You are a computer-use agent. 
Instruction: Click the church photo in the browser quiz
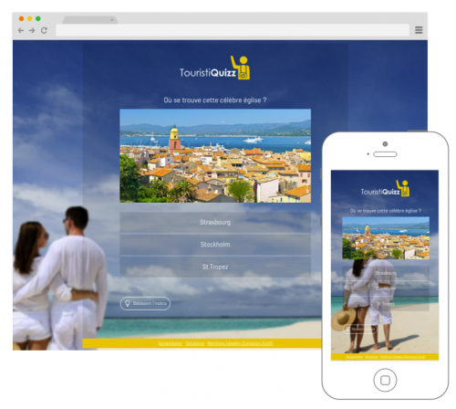215,155
